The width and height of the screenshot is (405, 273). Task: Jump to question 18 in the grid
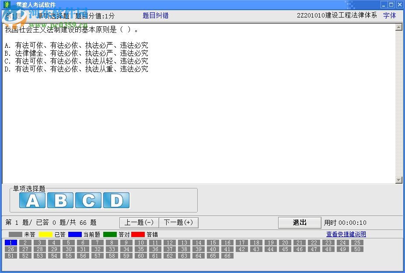click(256, 242)
